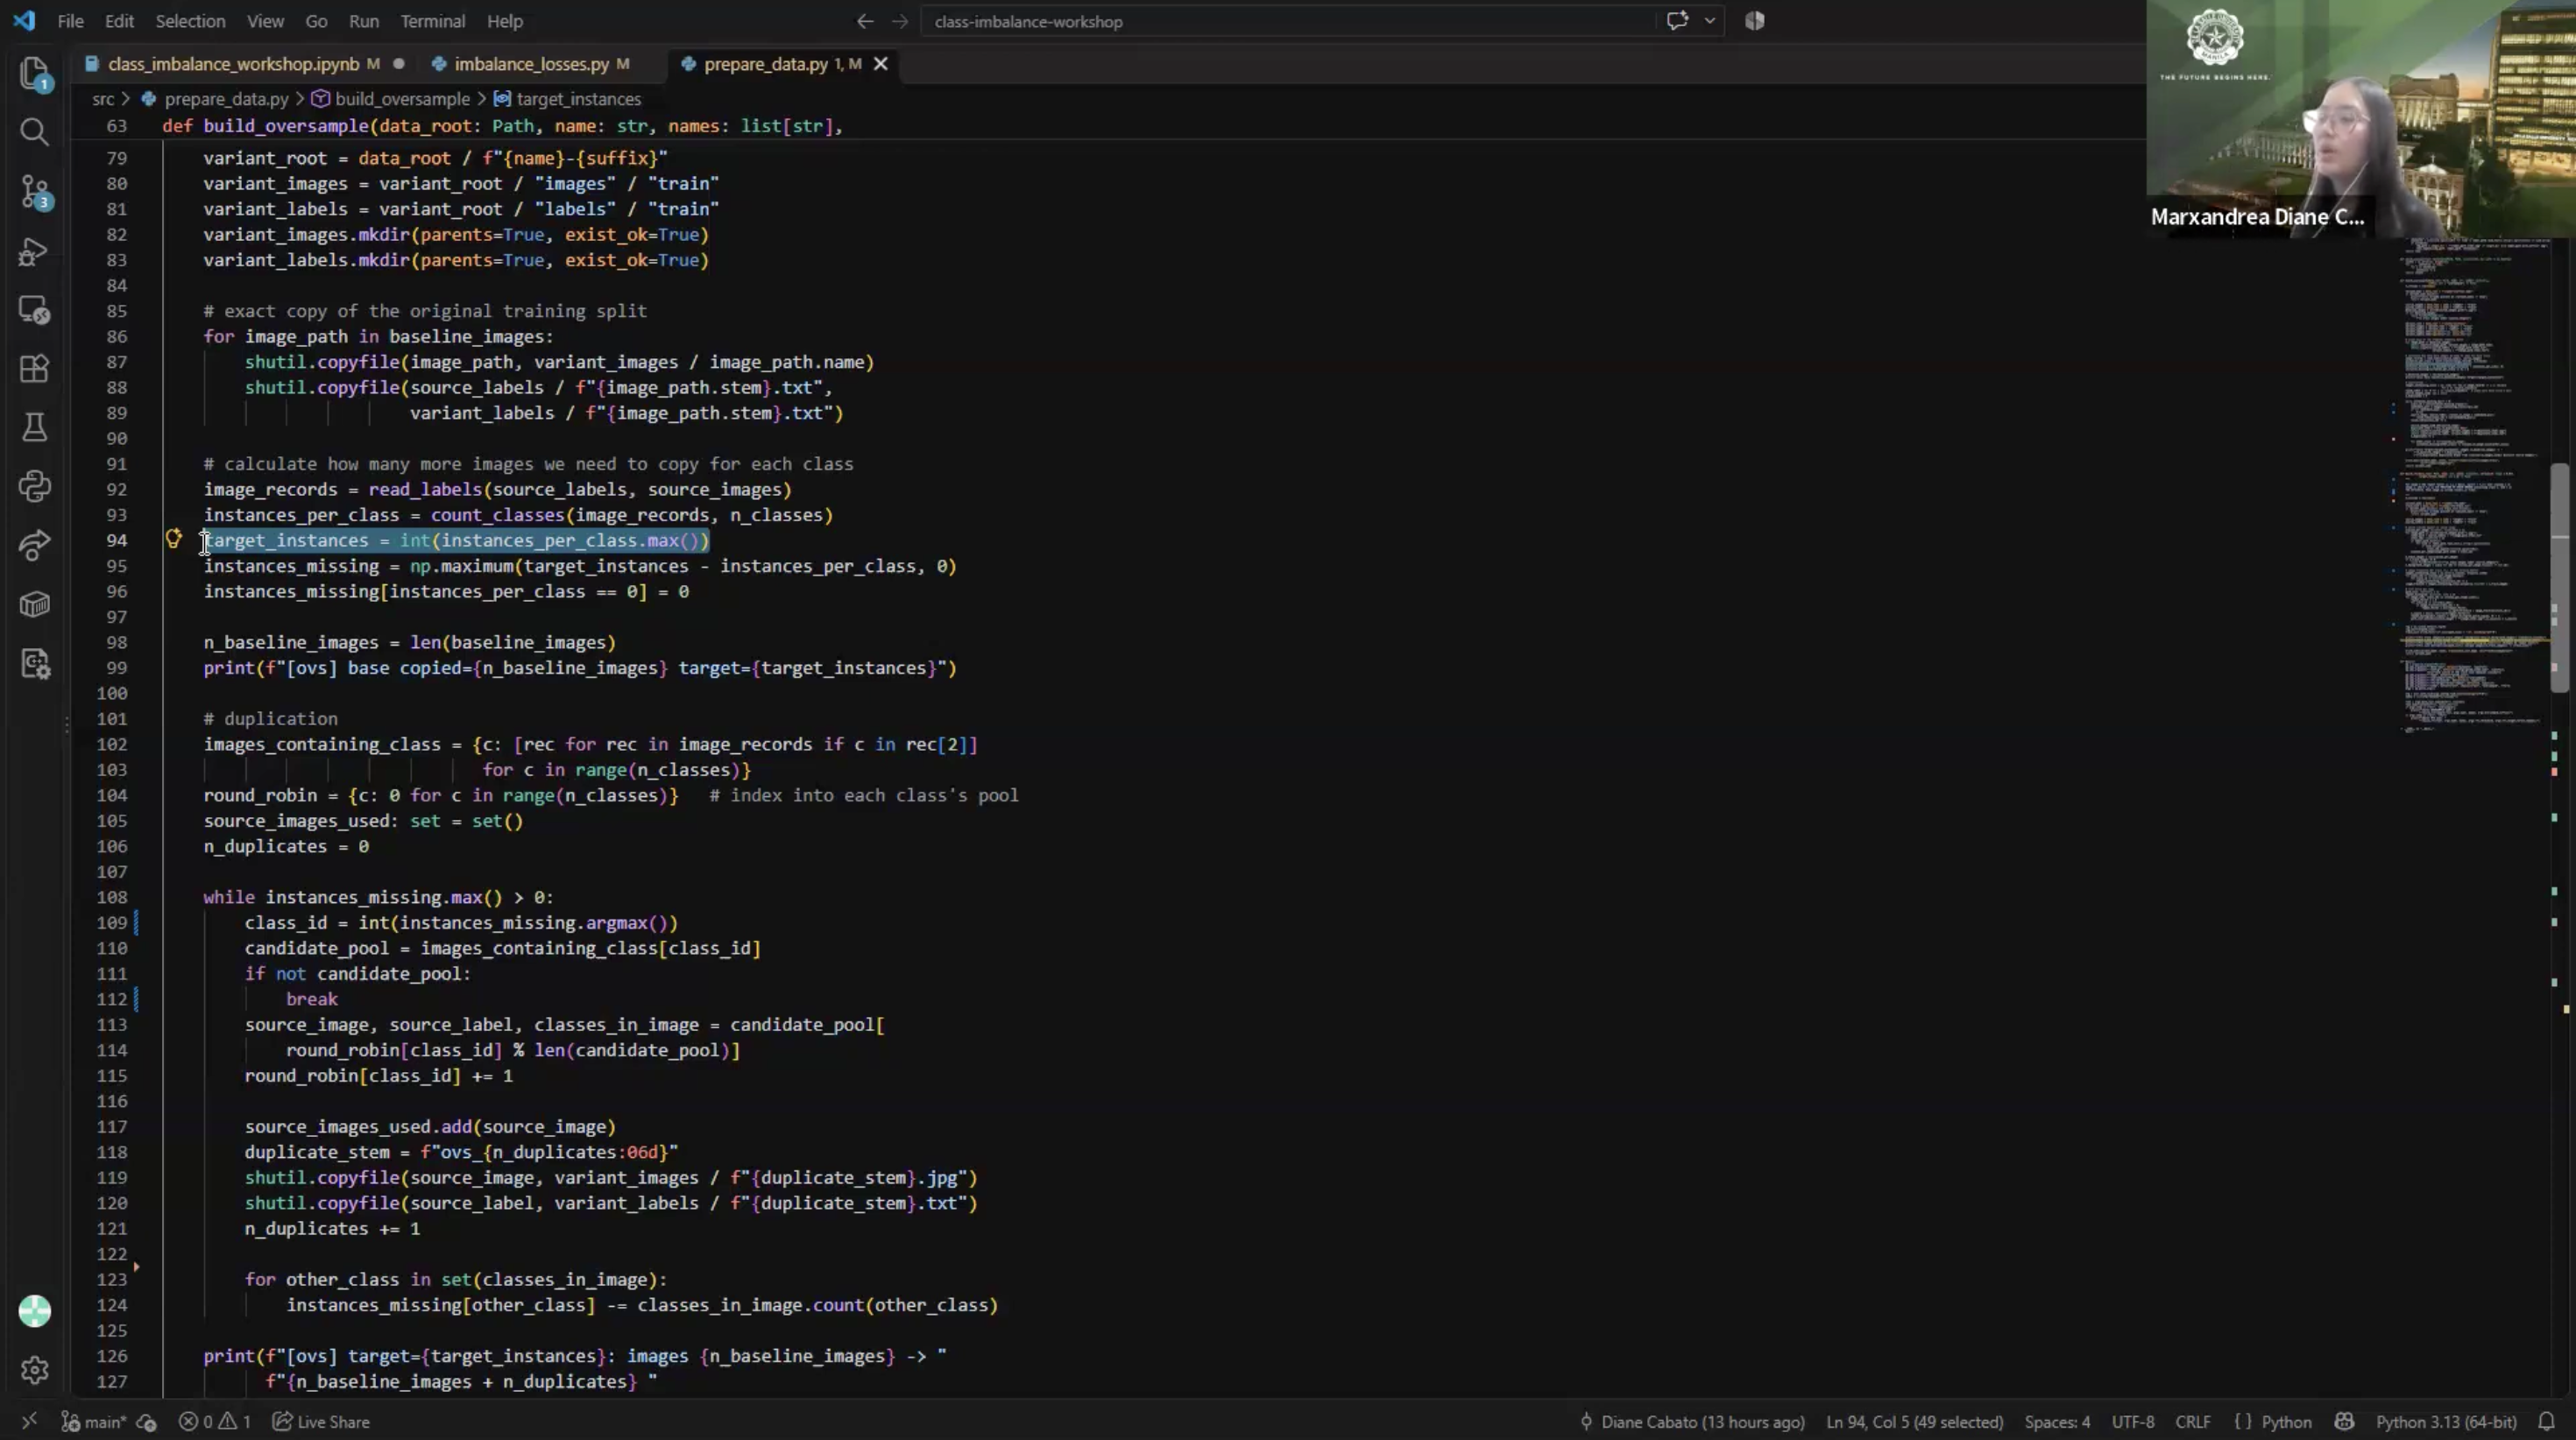Go back with the navigation arrow
This screenshot has width=2576, height=1440.
tap(865, 21)
